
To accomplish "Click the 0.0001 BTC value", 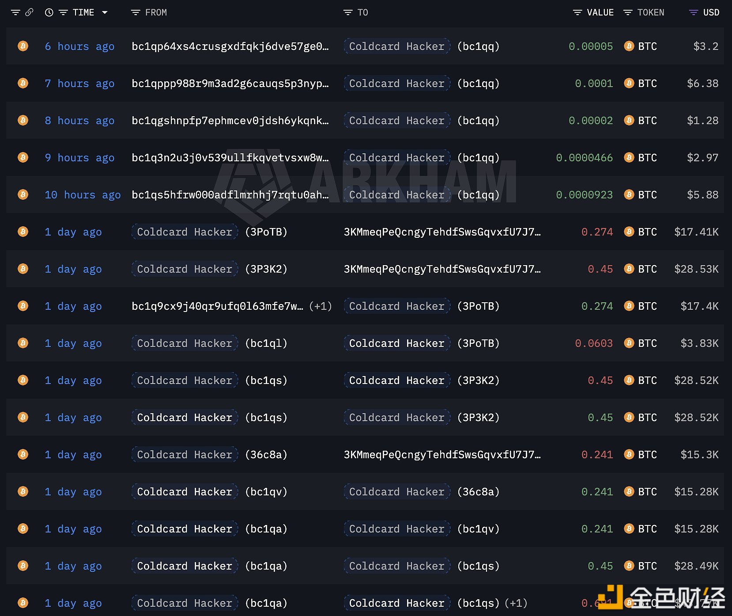I will pyautogui.click(x=594, y=84).
